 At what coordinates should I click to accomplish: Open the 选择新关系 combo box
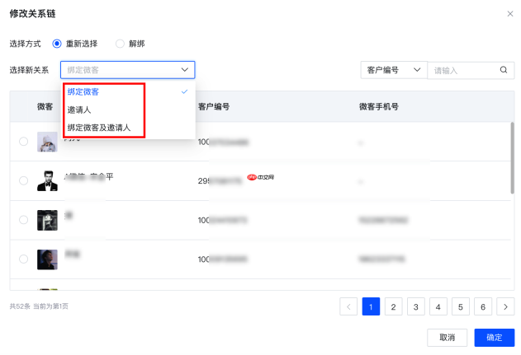(x=128, y=70)
